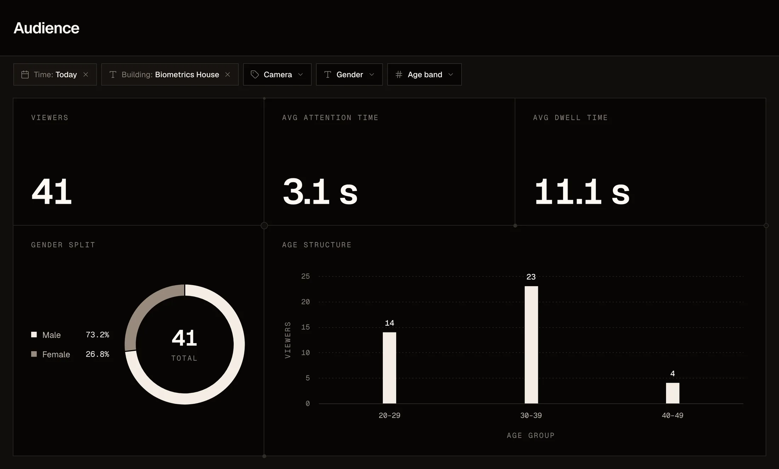Click the 40-49 axis label

point(672,416)
